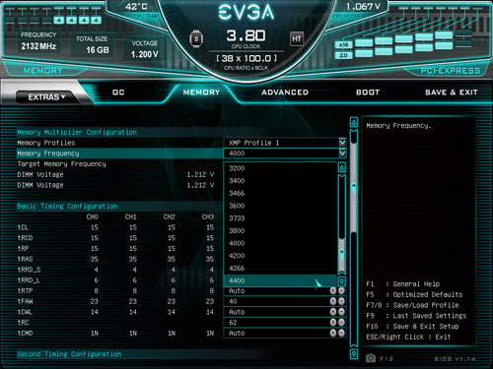Select the tRAS timing row label
This screenshot has height=369, width=493.
click(25, 259)
